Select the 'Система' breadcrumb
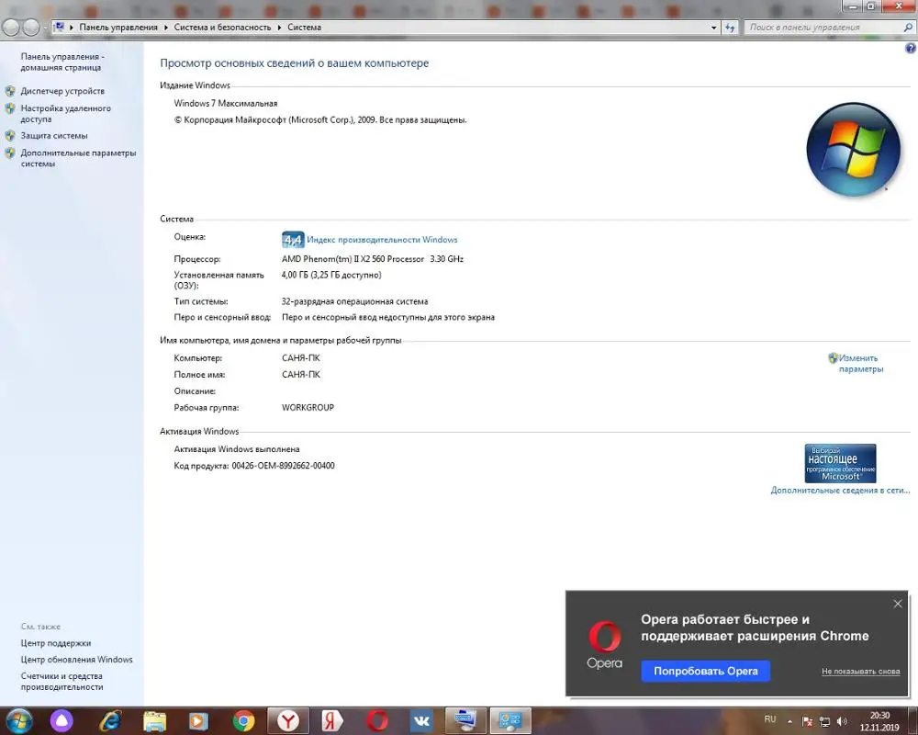The width and height of the screenshot is (918, 735). 305,27
